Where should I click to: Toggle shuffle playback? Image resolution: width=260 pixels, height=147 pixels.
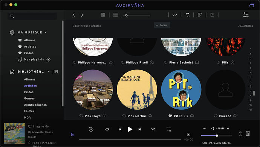point(153,129)
